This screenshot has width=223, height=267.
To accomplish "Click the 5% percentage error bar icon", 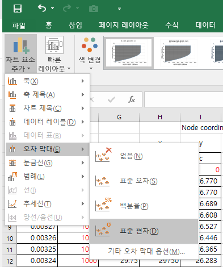I will (x=103, y=205).
